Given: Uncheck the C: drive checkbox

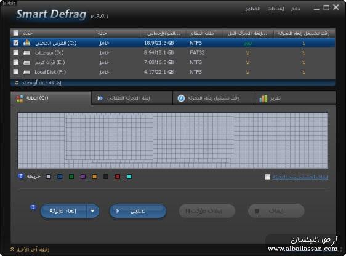Looking at the screenshot, I should 16,42.
